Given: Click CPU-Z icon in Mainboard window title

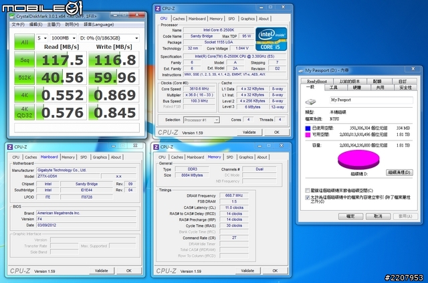Looking at the screenshot, I should (10, 147).
